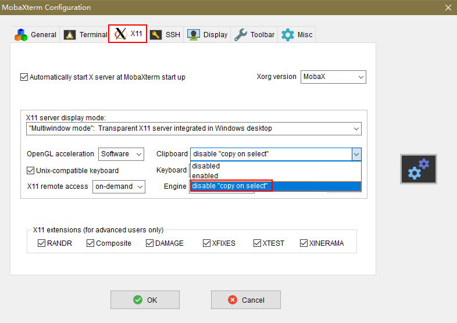Select 'enabled' in the Clipboard list
Screen dimensions: 457x323
[x=276, y=176]
